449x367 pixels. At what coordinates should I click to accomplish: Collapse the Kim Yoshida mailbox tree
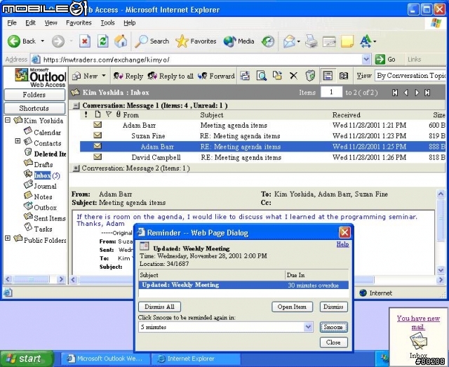(8, 120)
